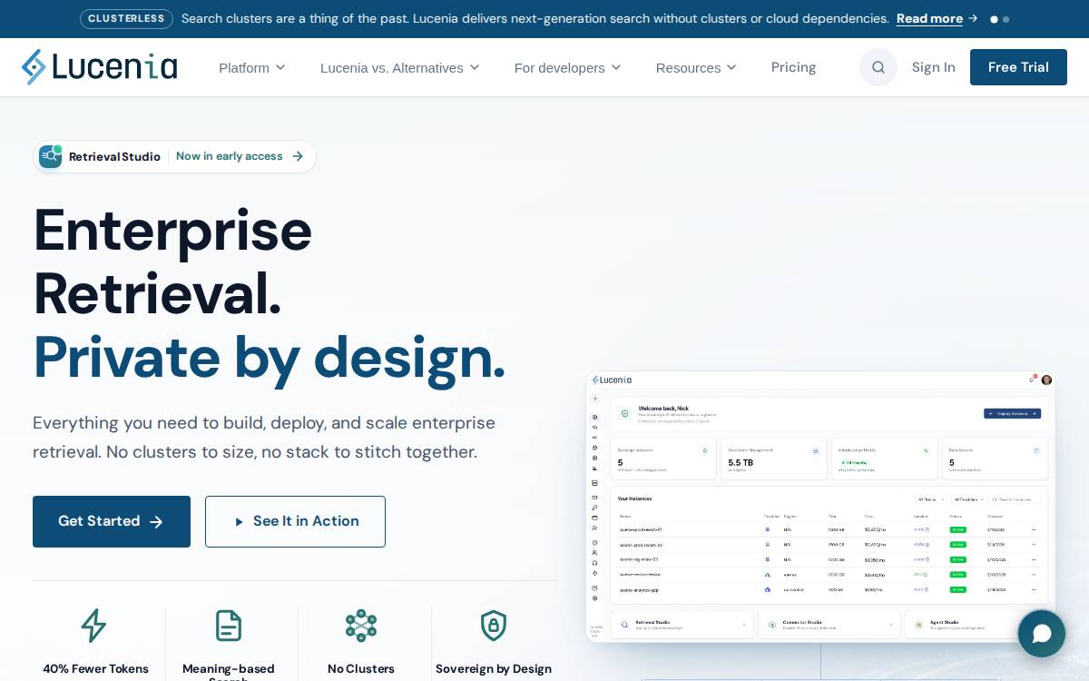Open the chat bubble widget
The height and width of the screenshot is (681, 1089).
tap(1042, 634)
